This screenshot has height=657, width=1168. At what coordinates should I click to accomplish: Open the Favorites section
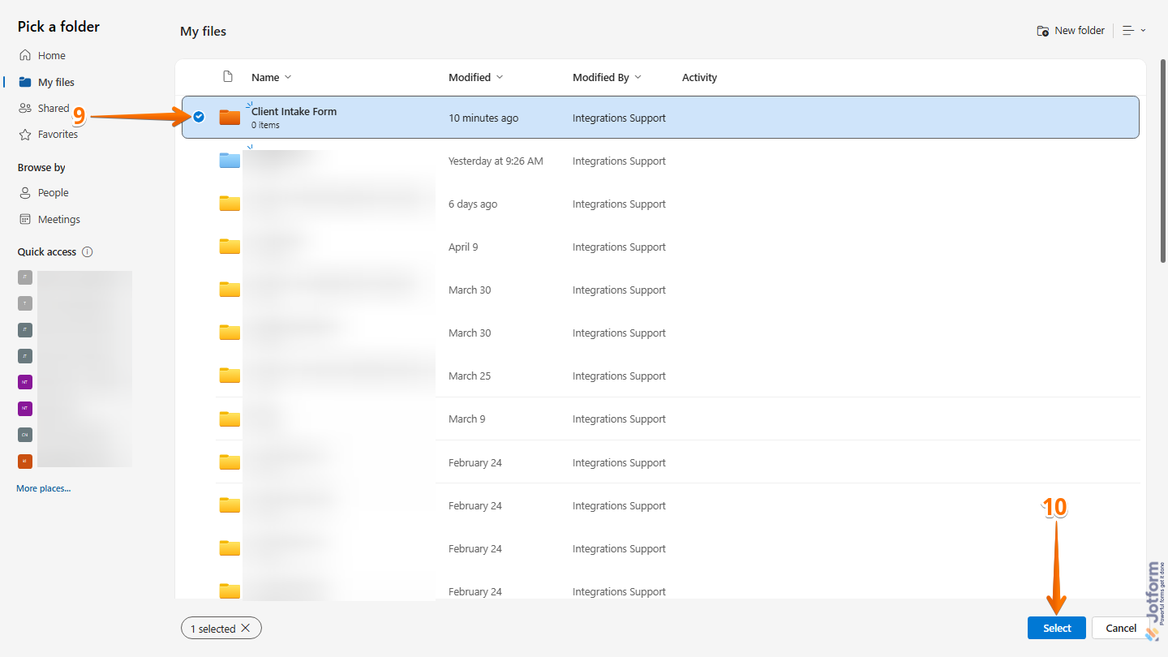click(x=58, y=134)
